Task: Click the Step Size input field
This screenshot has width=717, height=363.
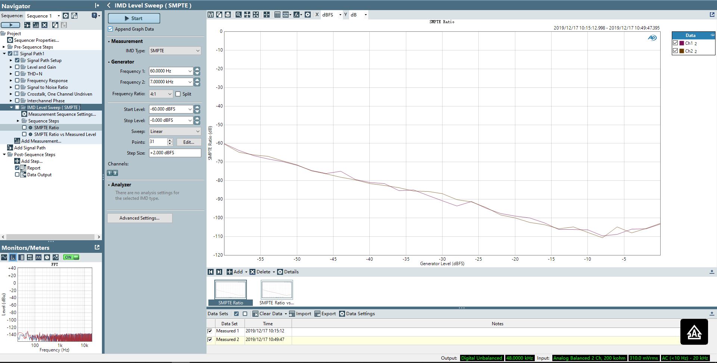Action: pyautogui.click(x=175, y=153)
